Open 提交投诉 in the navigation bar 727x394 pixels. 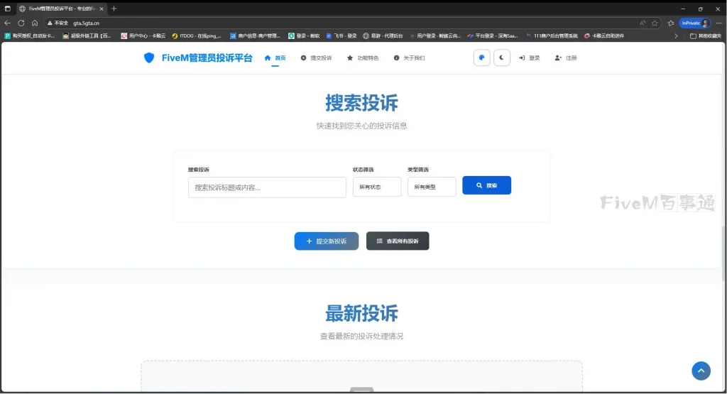tap(316, 58)
